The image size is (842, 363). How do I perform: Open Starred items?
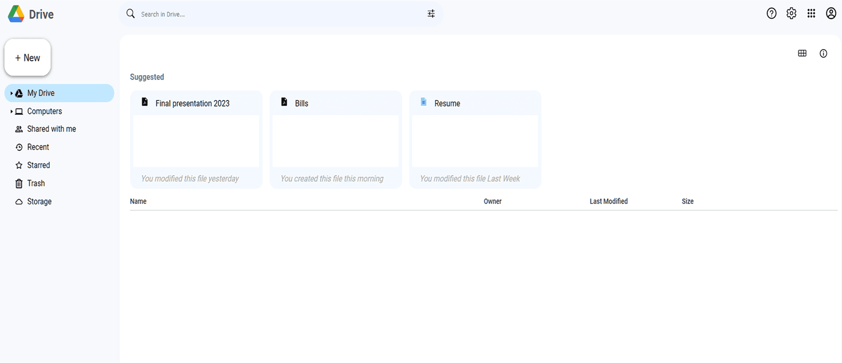point(39,165)
